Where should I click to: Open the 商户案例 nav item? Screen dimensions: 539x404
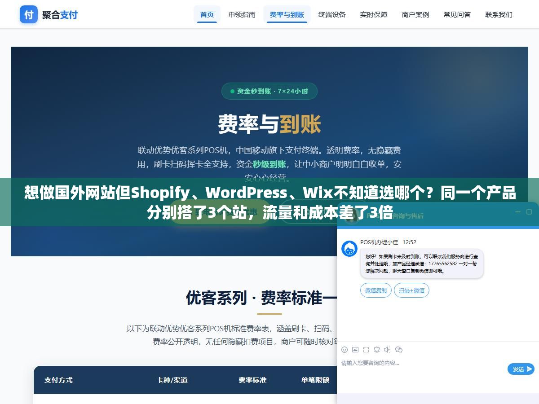(415, 14)
